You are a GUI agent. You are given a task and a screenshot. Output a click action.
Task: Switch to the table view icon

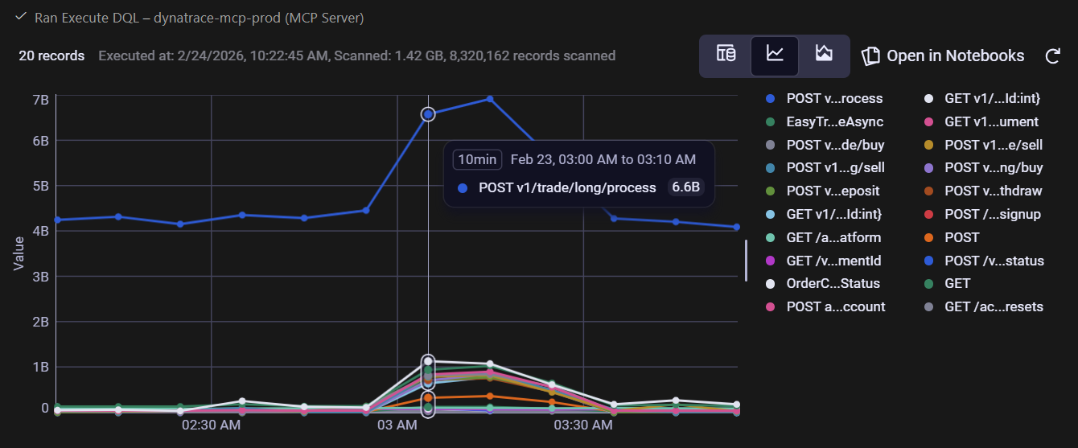[726, 55]
